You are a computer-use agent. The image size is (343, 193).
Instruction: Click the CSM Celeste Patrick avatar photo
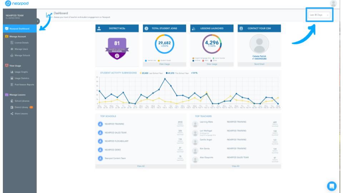coord(259,44)
